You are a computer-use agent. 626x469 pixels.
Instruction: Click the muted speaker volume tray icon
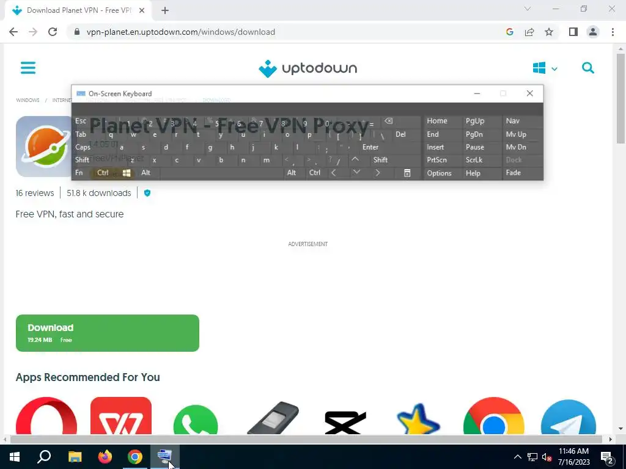547,457
